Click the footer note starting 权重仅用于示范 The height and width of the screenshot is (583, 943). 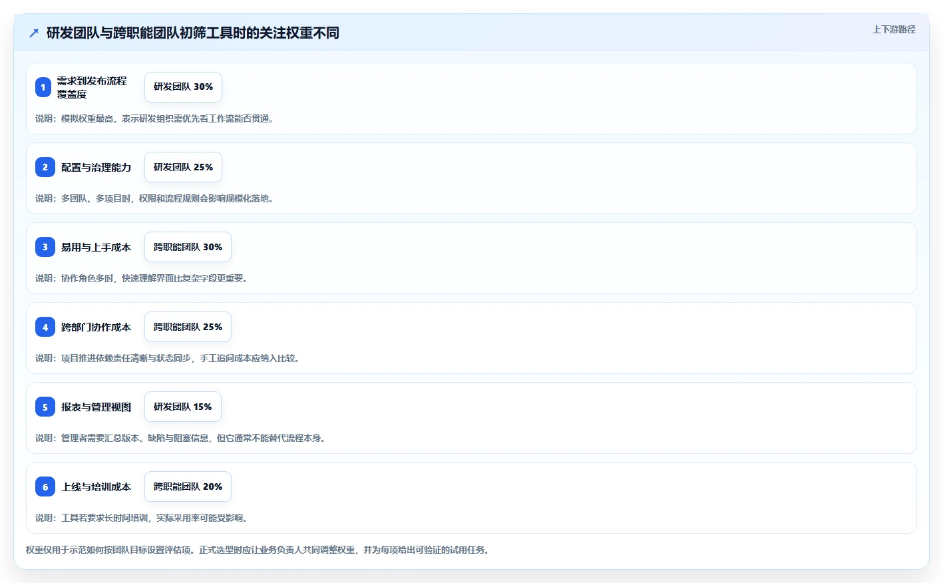(259, 550)
